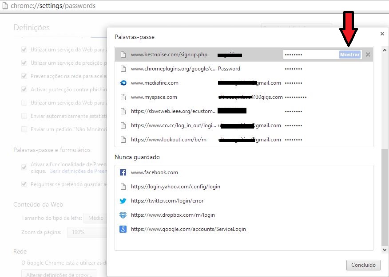
Task: Toggle 'Perguntar se pretendo guardar' checkbox
Action: click(x=24, y=184)
